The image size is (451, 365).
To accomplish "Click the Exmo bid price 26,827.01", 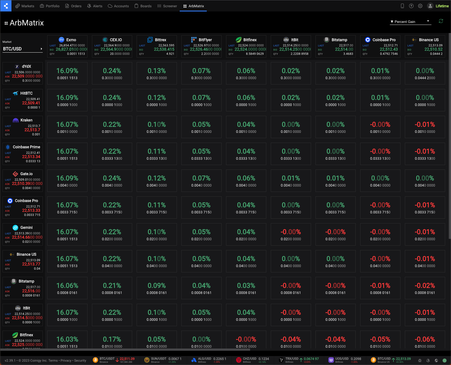I will (71, 49).
